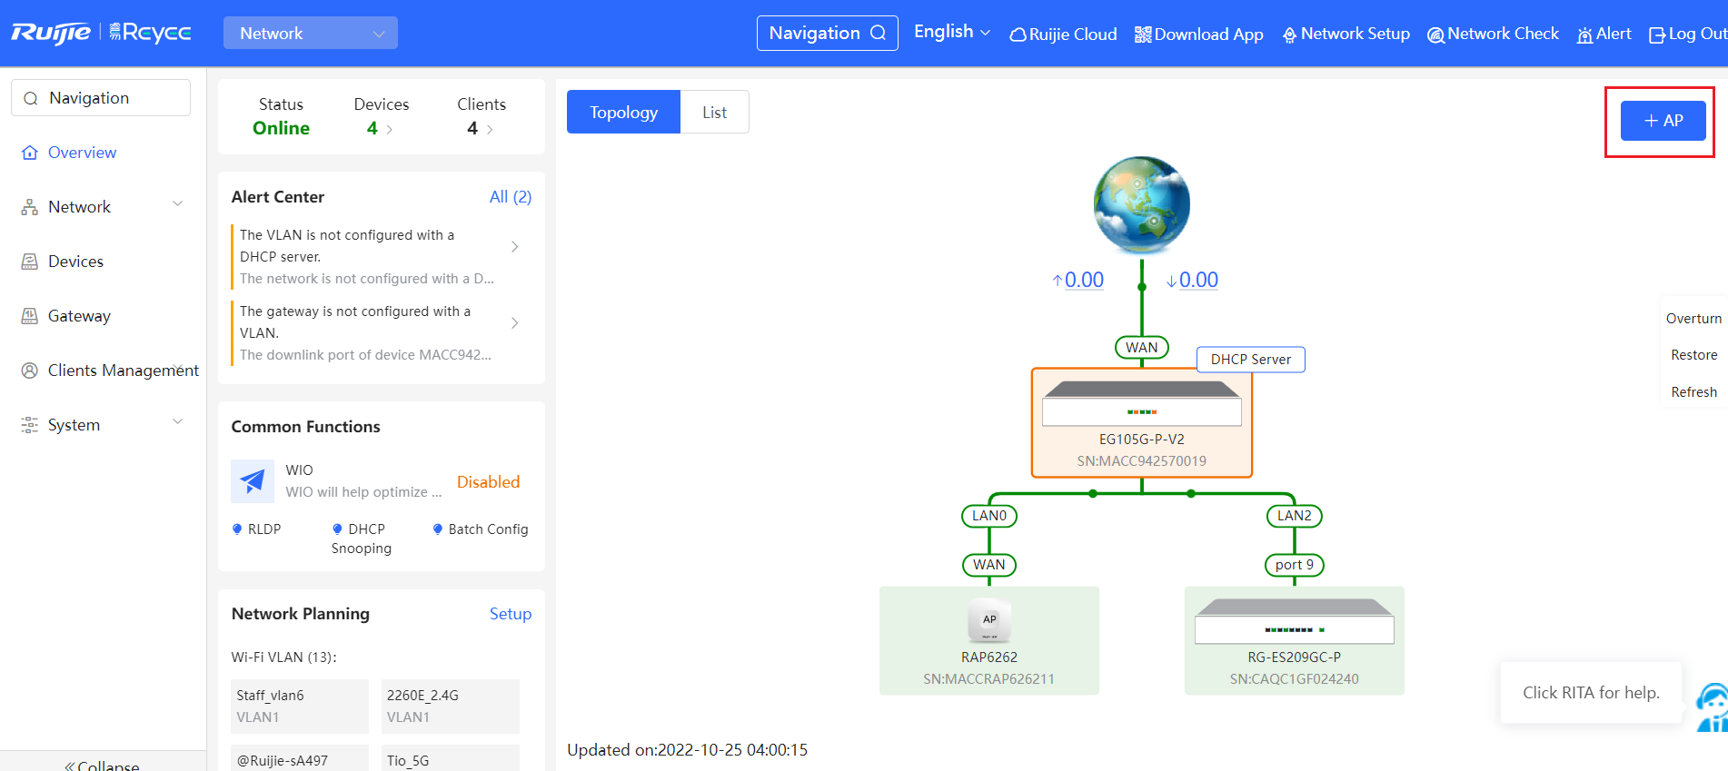The image size is (1728, 771).
Task: Click the WIO paper plane icon
Action: tap(253, 481)
